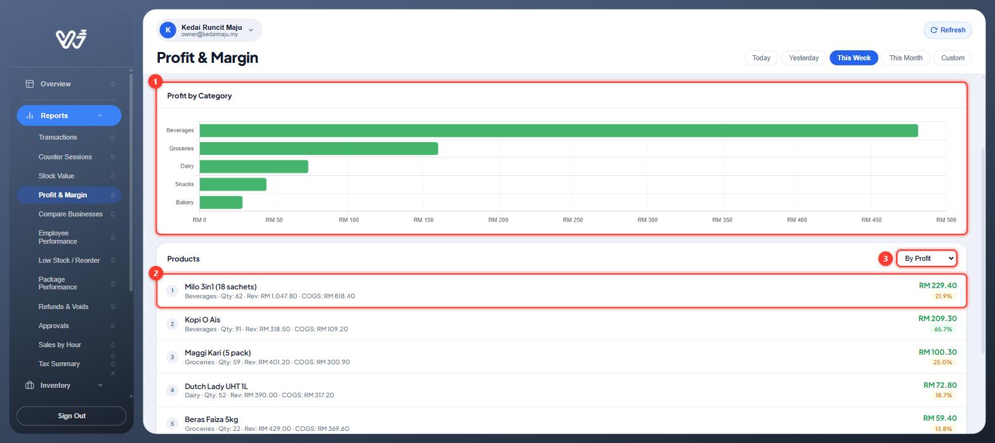
Task: Click the Snacks bar in the chart
Action: point(233,184)
